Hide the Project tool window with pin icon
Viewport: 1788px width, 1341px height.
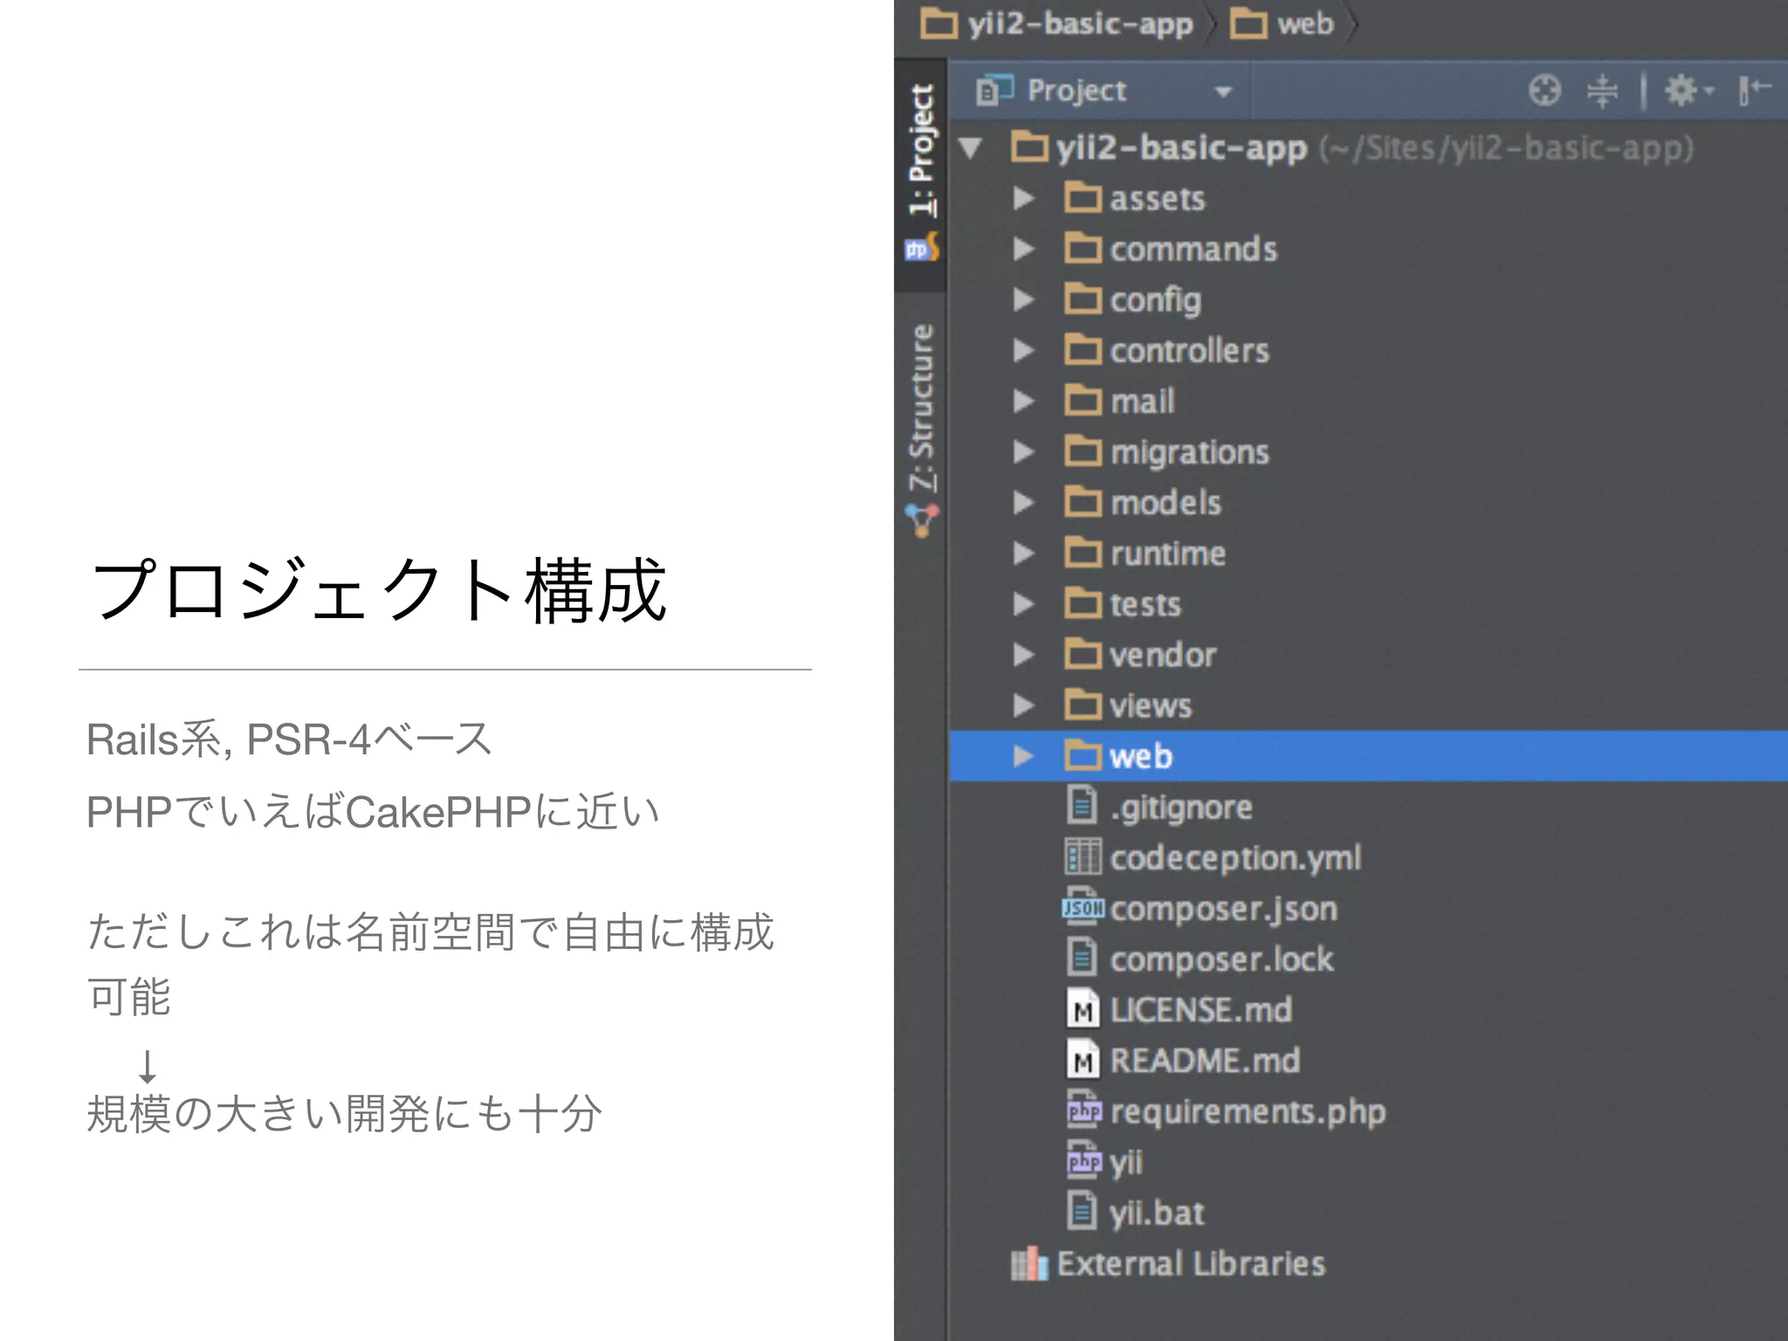tap(1754, 89)
